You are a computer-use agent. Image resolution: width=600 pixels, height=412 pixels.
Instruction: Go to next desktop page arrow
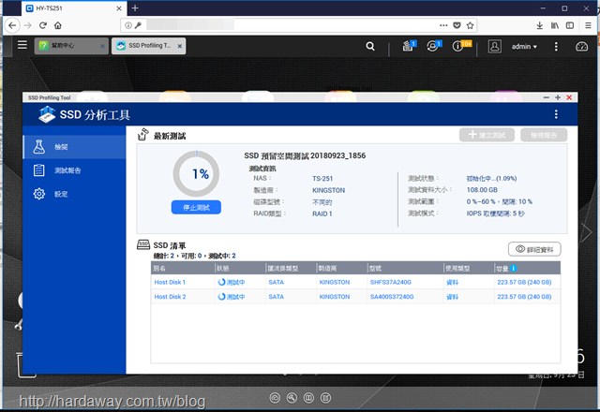click(586, 231)
